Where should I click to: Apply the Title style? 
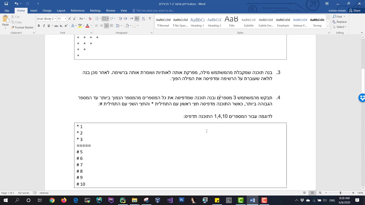[232, 22]
